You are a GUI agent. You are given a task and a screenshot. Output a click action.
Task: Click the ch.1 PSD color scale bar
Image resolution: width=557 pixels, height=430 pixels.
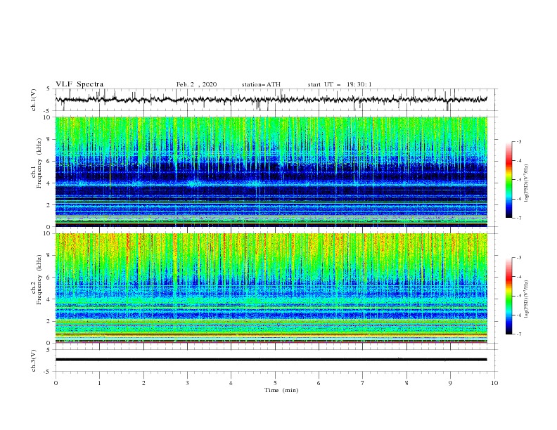click(508, 180)
